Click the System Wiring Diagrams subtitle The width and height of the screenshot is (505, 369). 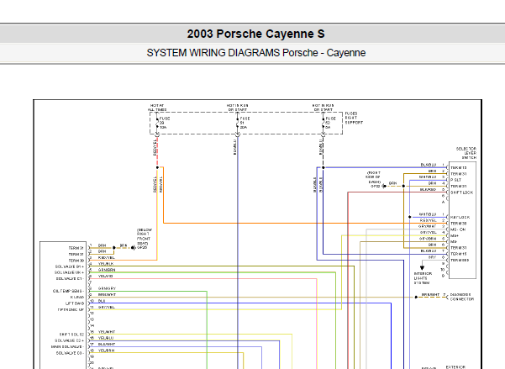(256, 52)
